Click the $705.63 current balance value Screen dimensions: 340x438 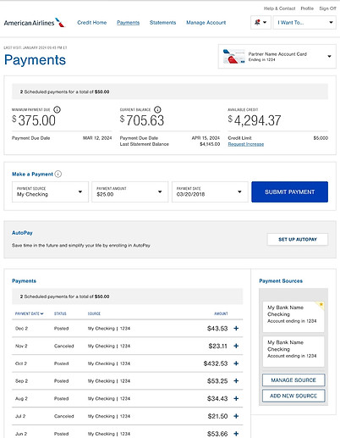pos(142,120)
